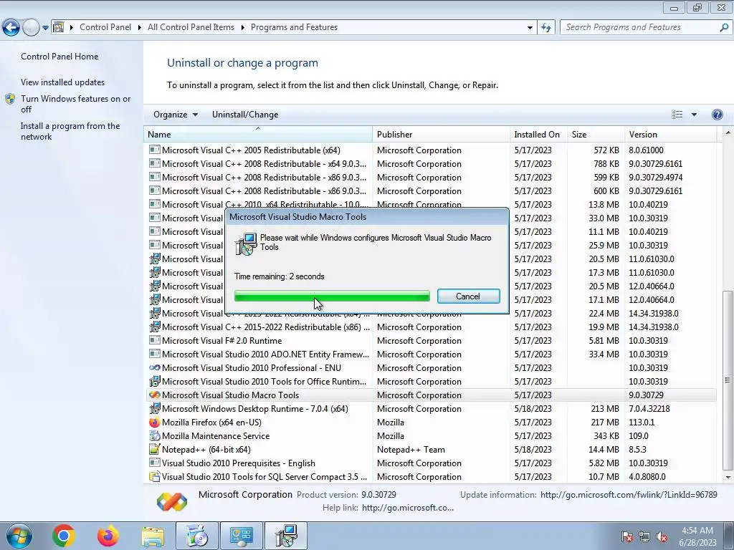Click the change view icon

[677, 115]
